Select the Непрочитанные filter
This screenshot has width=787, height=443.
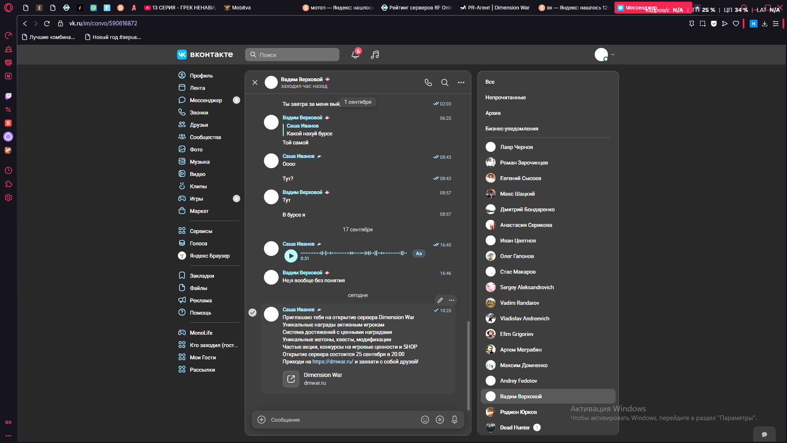[x=505, y=97]
